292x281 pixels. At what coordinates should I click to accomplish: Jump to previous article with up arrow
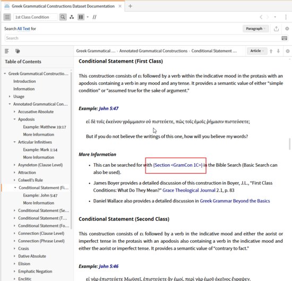(271, 51)
